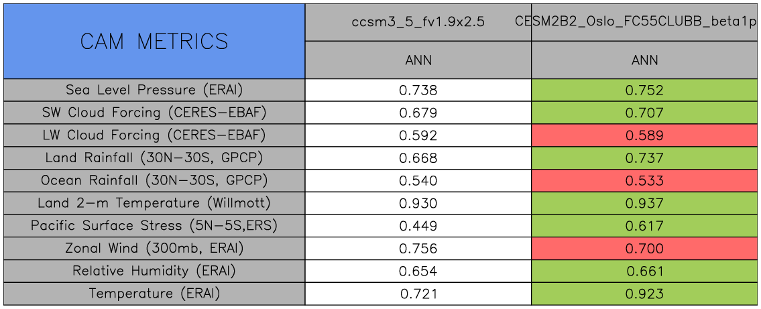Open the SW Cloud Forcing (CERES-EBAF) row
Viewport: 761px width, 309px height.
(x=154, y=113)
